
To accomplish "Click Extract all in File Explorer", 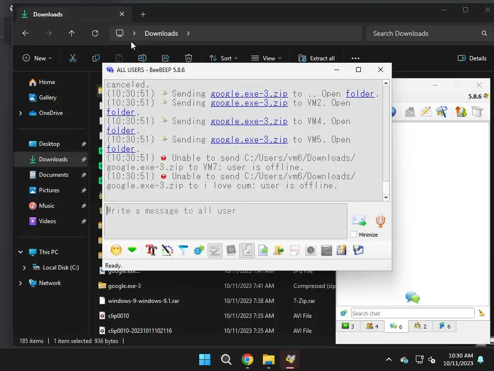I will (x=316, y=58).
